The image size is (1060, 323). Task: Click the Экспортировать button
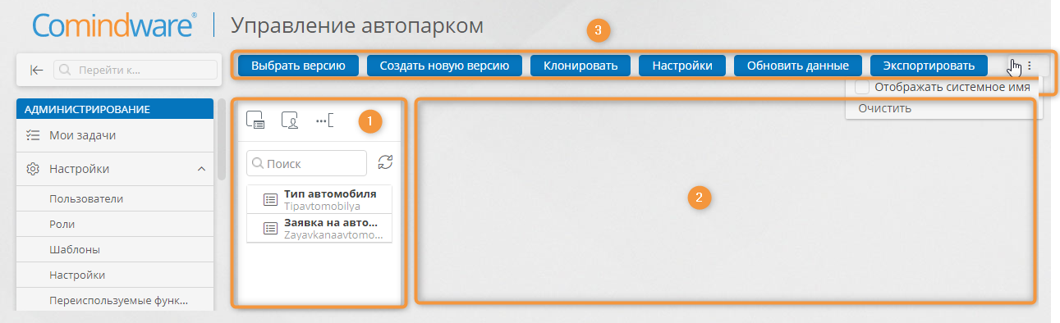[x=929, y=66]
